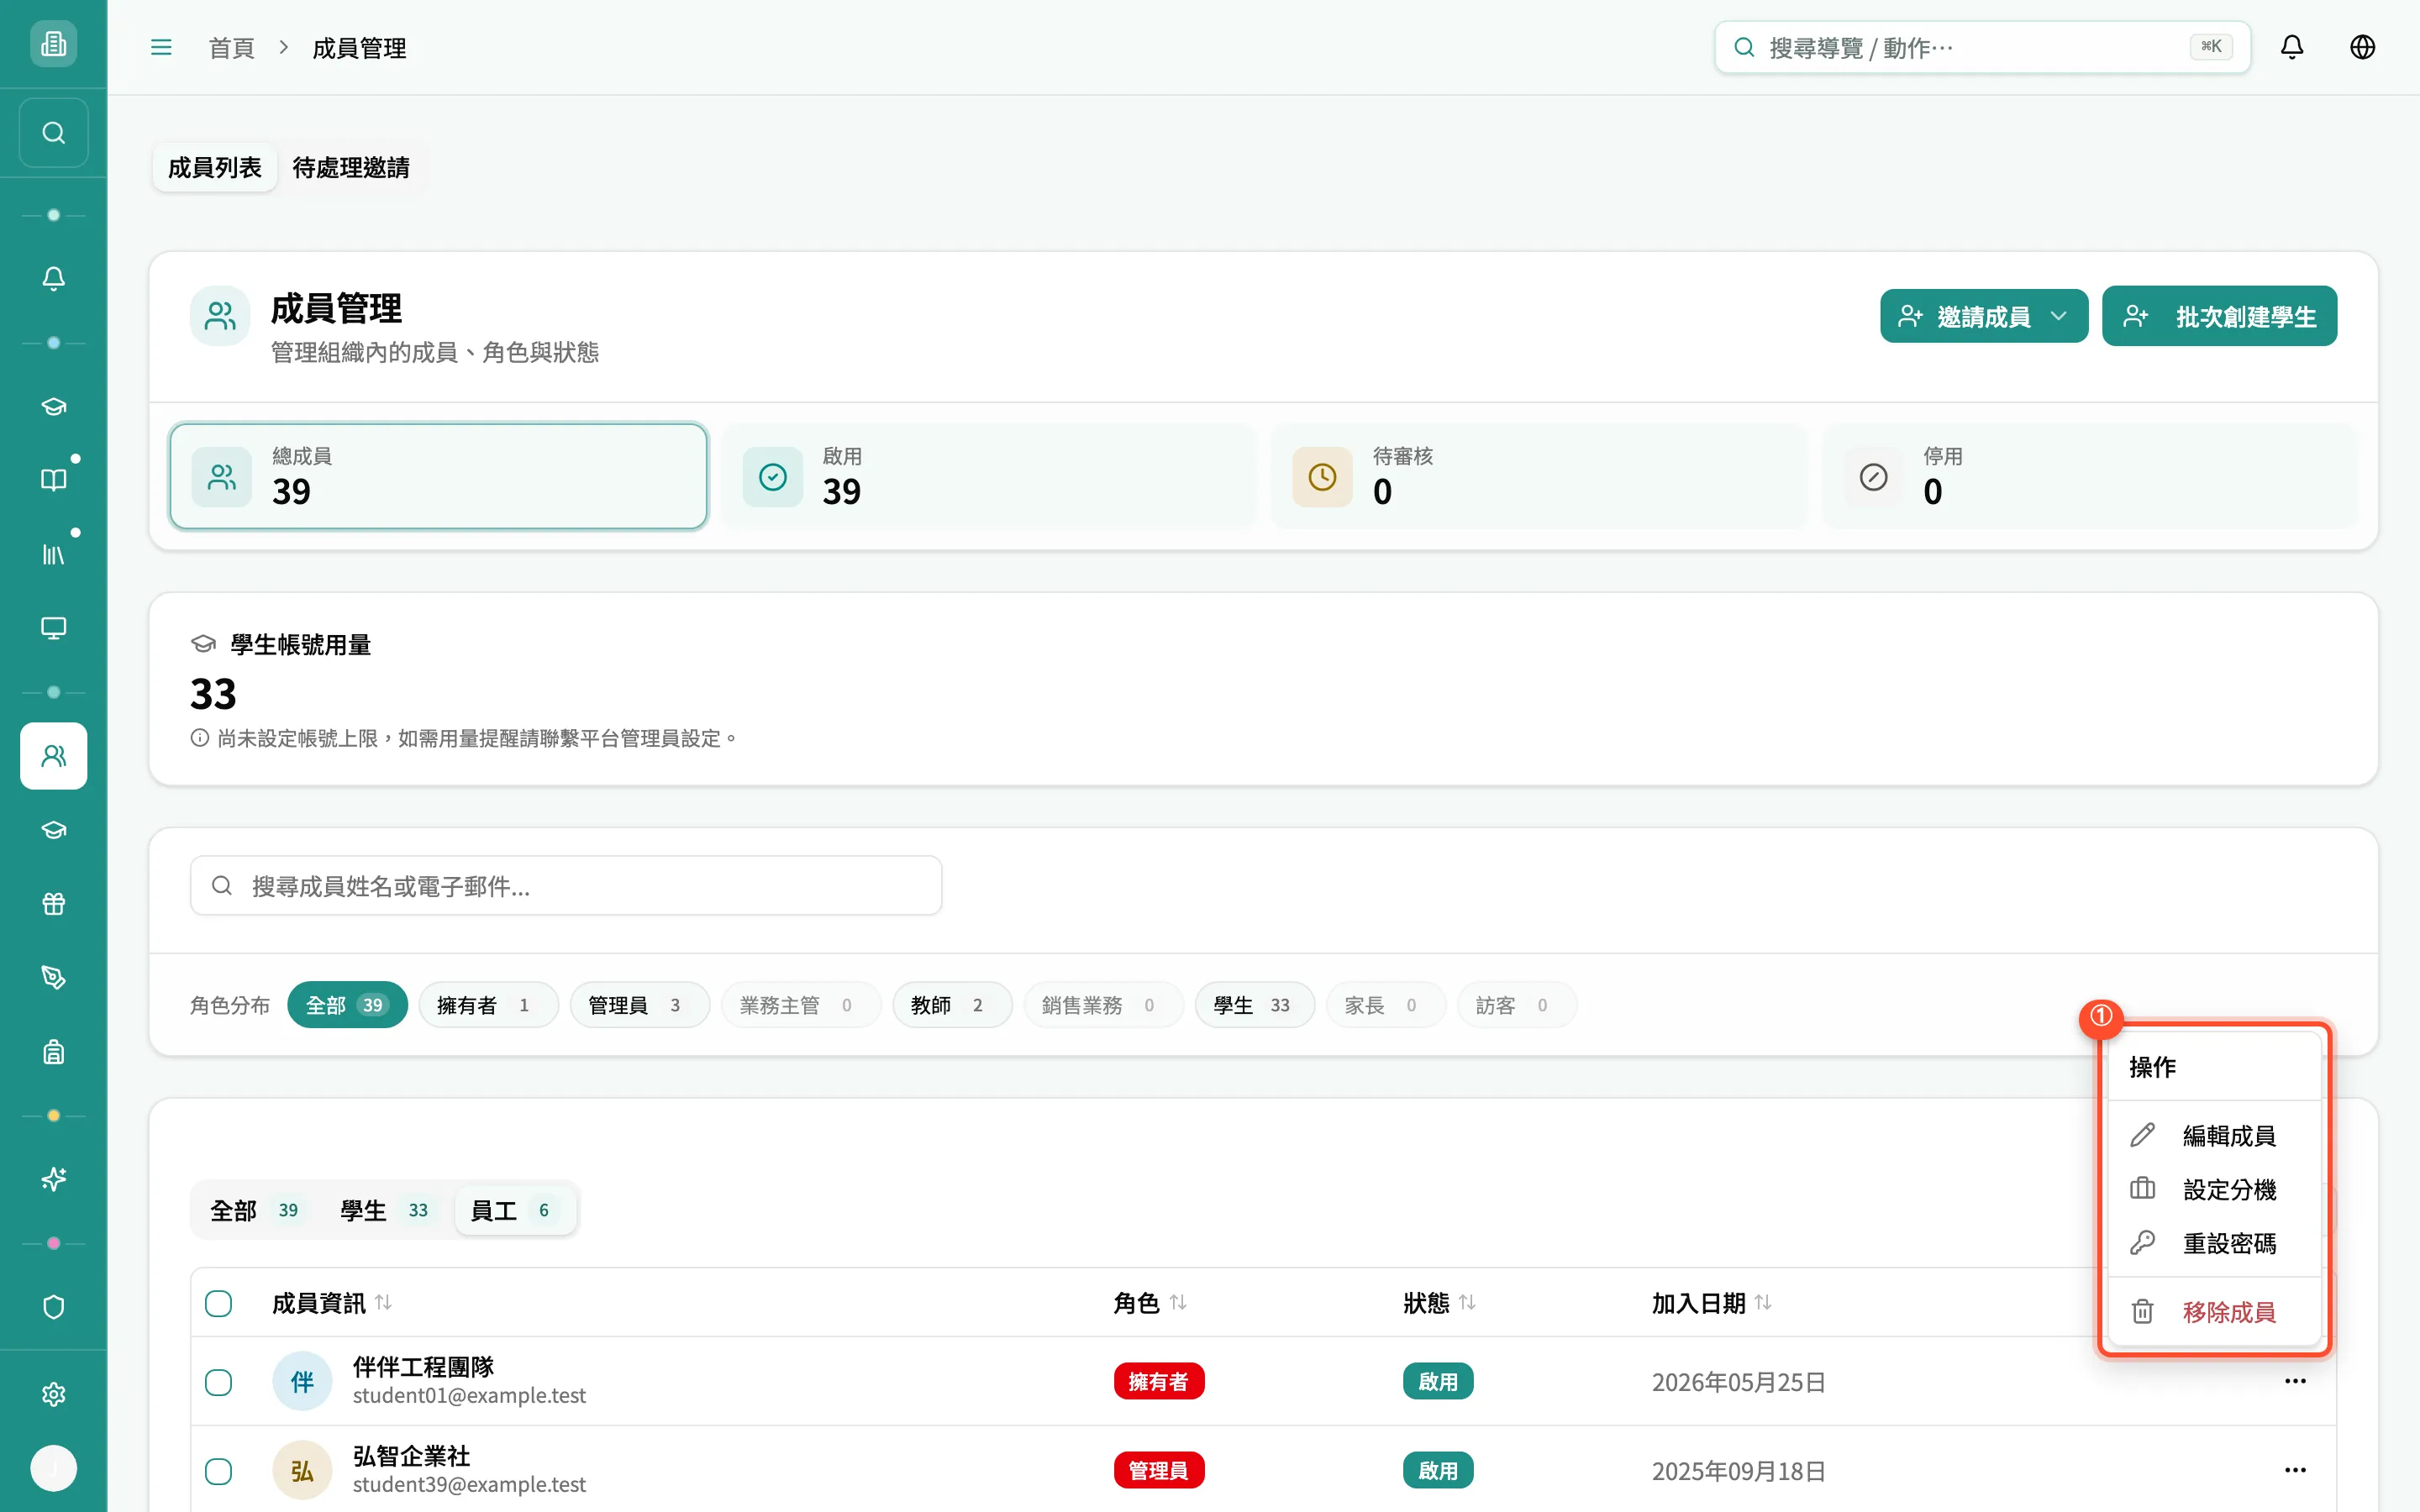2420x1512 pixels.
Task: Open the upper graduation cap sidebar icon
Action: (53, 406)
